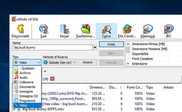This screenshot has width=182, height=112.
Task: Open the Nome search history dropdown arrow
Action: click(x=95, y=47)
